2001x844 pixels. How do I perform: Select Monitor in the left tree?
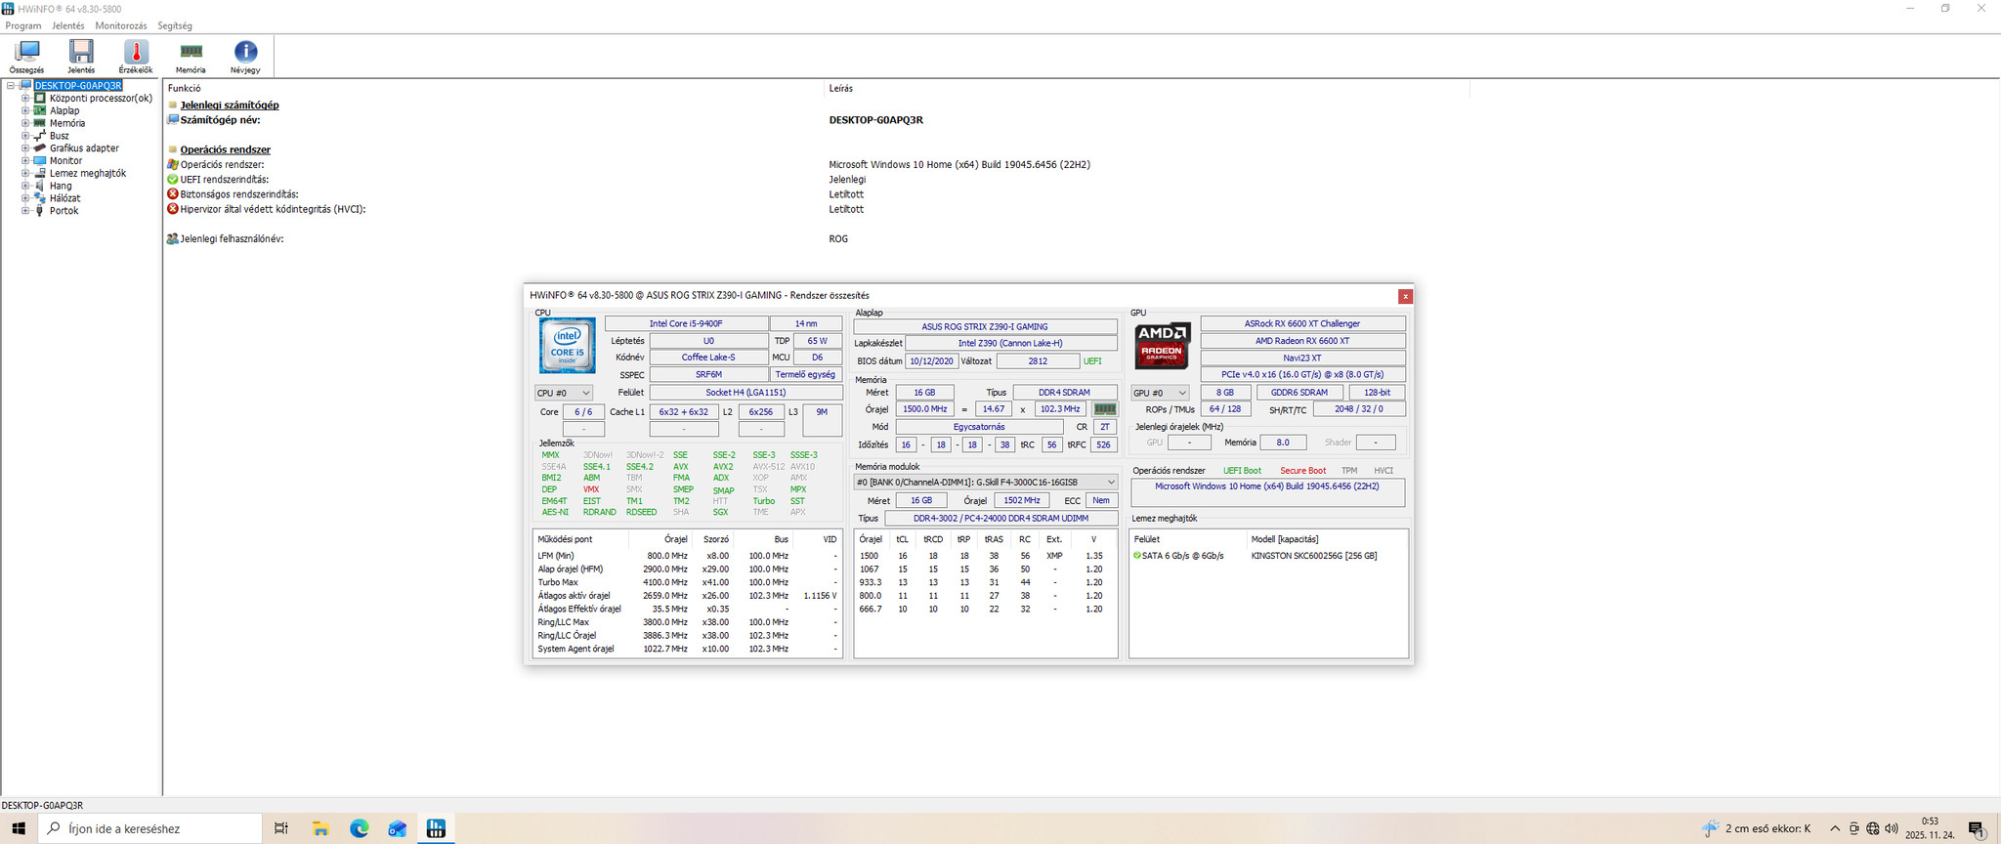66,161
